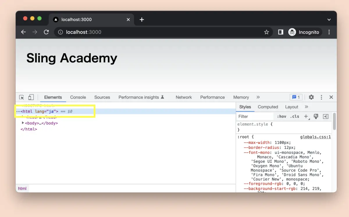Open the Performance tab
The width and height of the screenshot is (349, 217).
213,97
